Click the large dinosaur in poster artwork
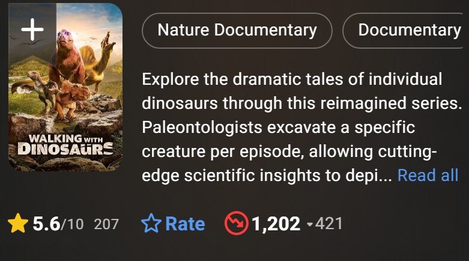The image size is (469, 261). [x=67, y=57]
